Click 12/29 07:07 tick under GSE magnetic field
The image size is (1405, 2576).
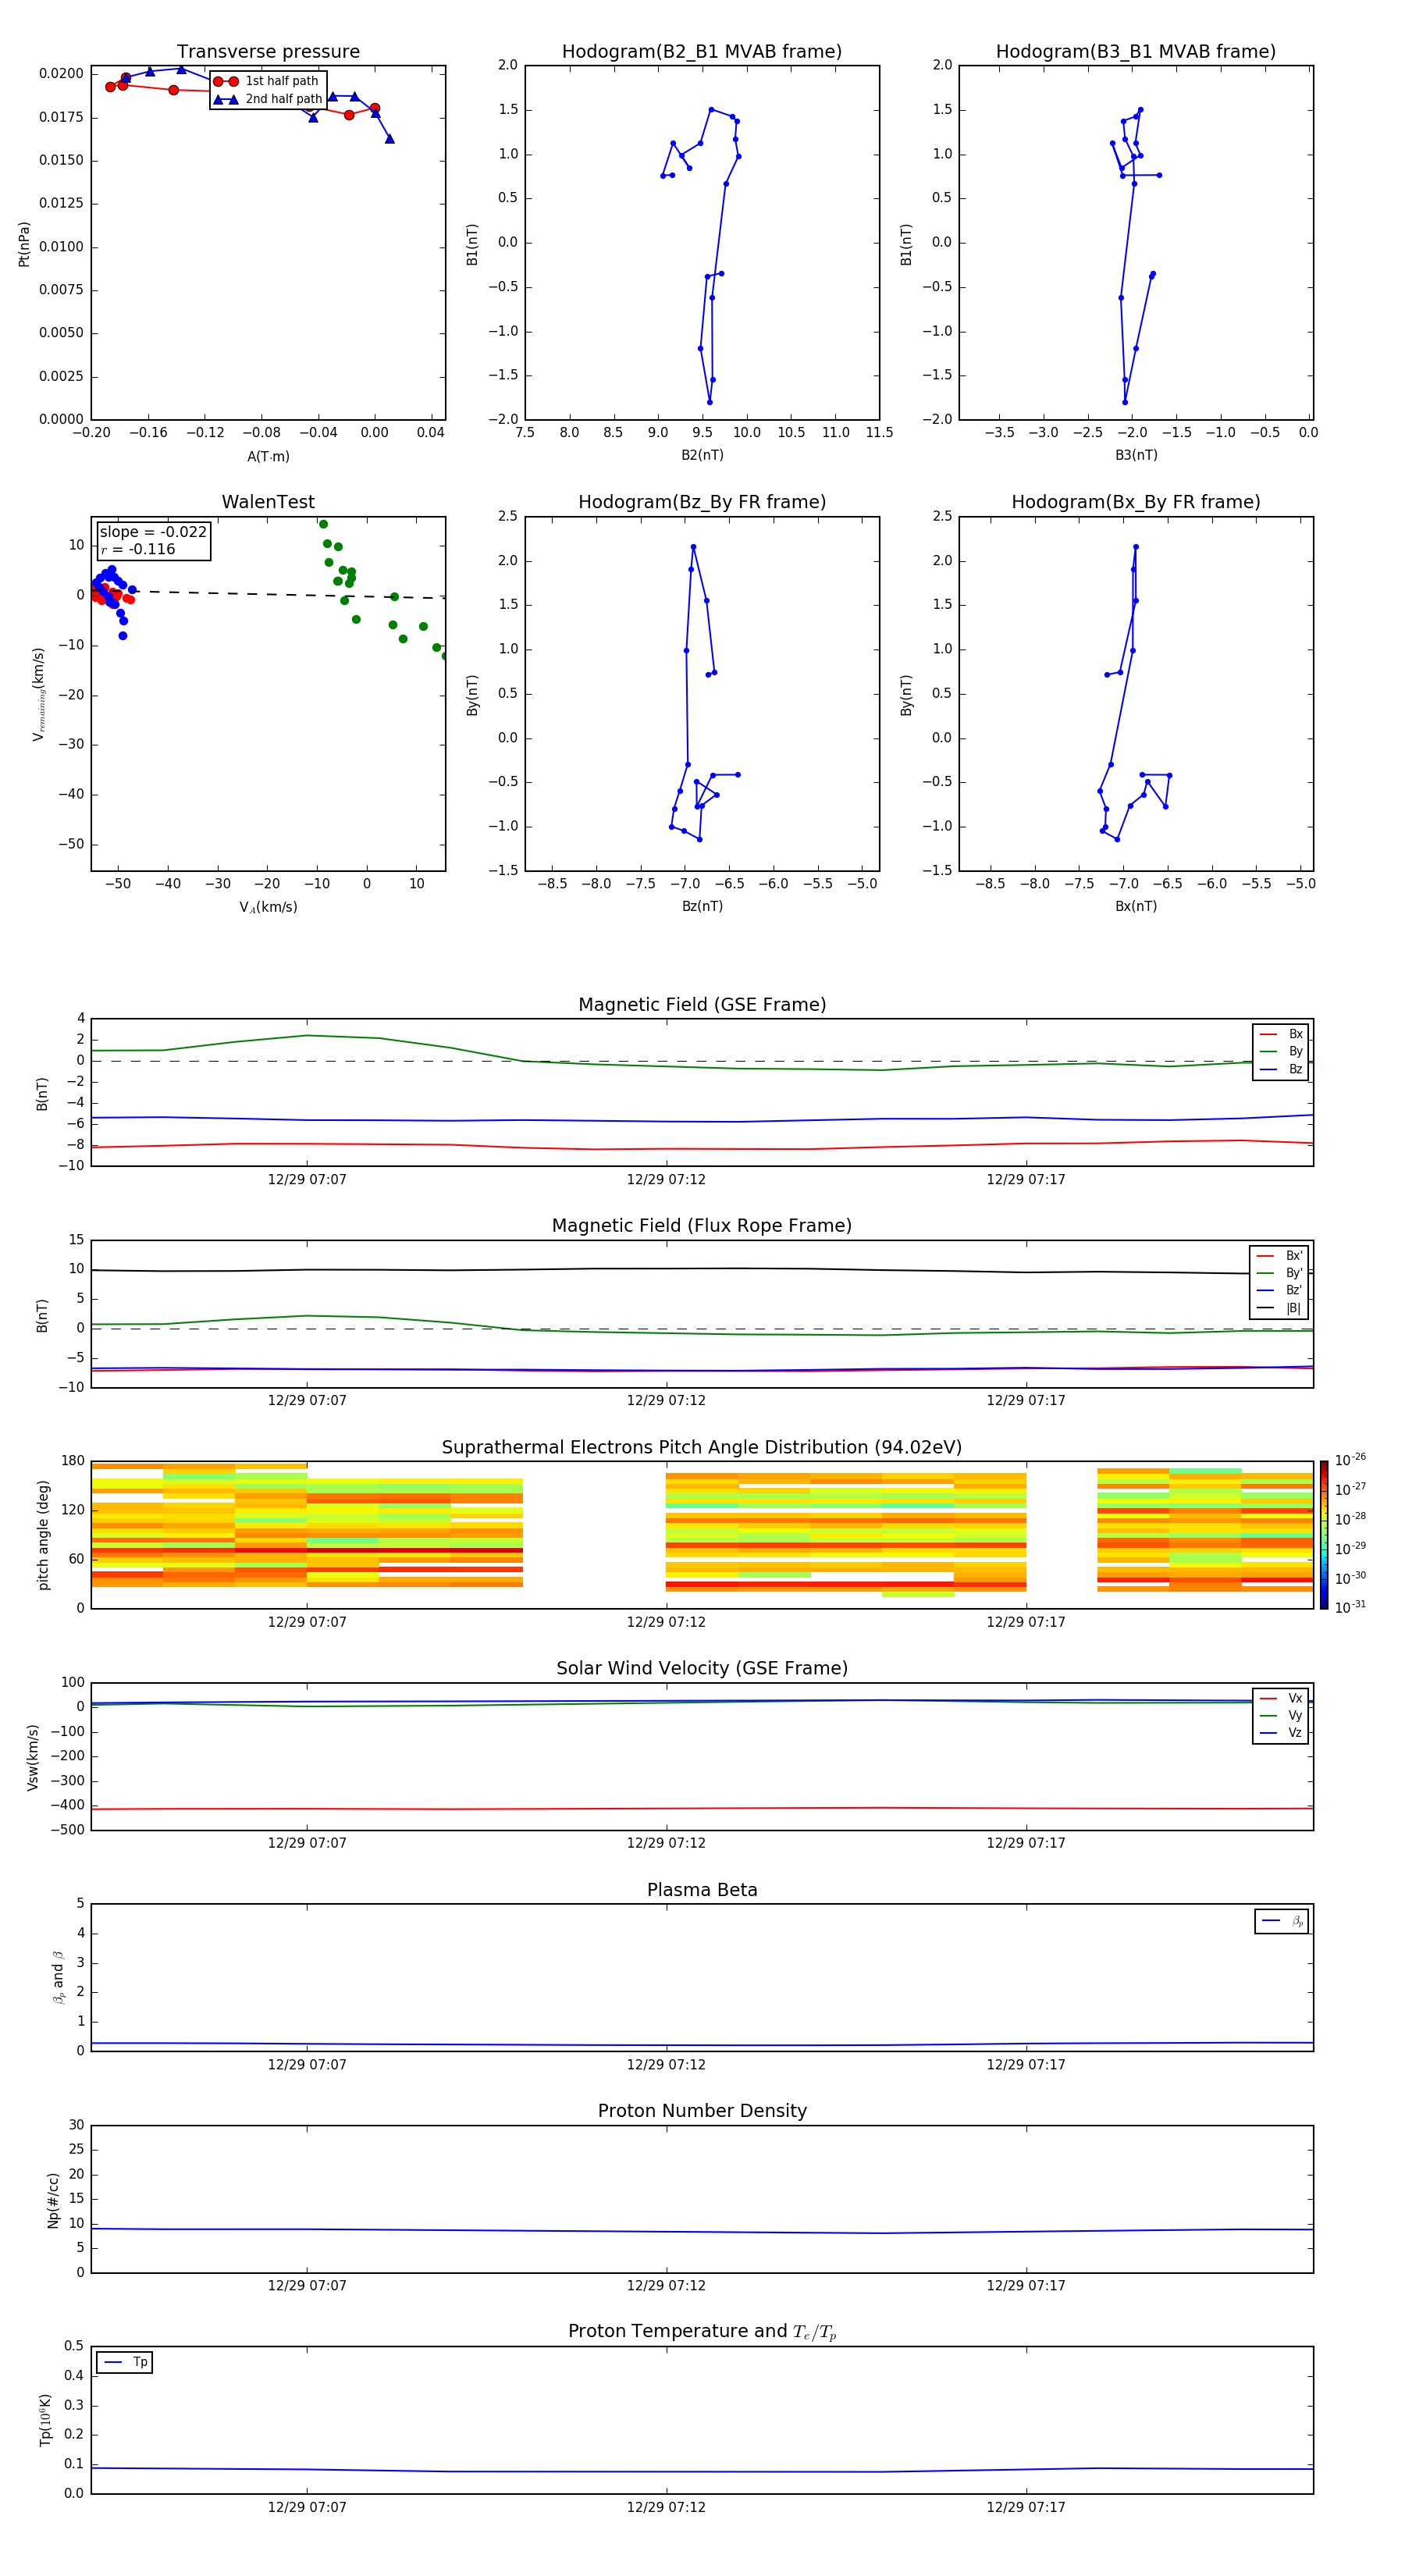(307, 1180)
